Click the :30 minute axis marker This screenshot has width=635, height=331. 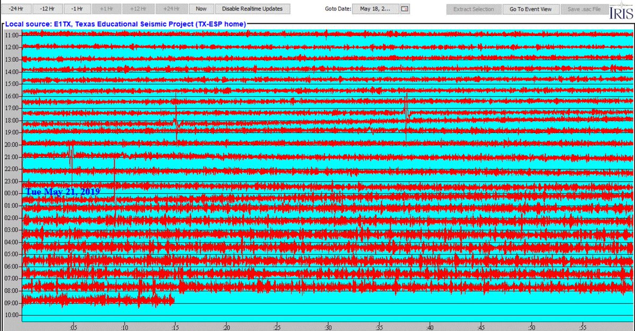[328, 327]
